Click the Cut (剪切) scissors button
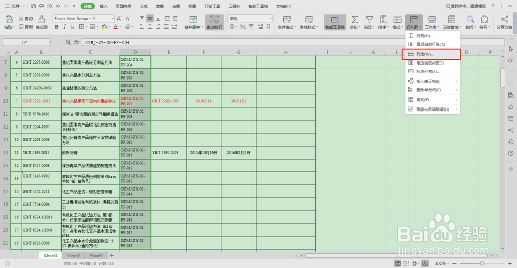This screenshot has height=268, width=517. tap(25, 19)
